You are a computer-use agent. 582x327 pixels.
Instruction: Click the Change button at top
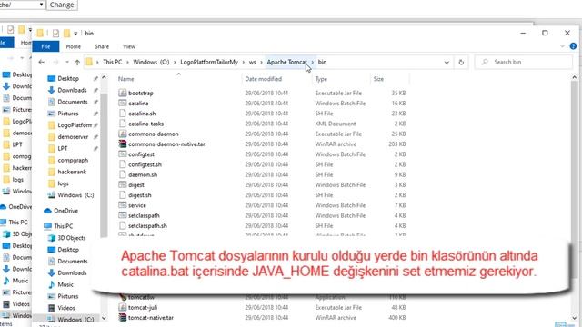(62, 5)
